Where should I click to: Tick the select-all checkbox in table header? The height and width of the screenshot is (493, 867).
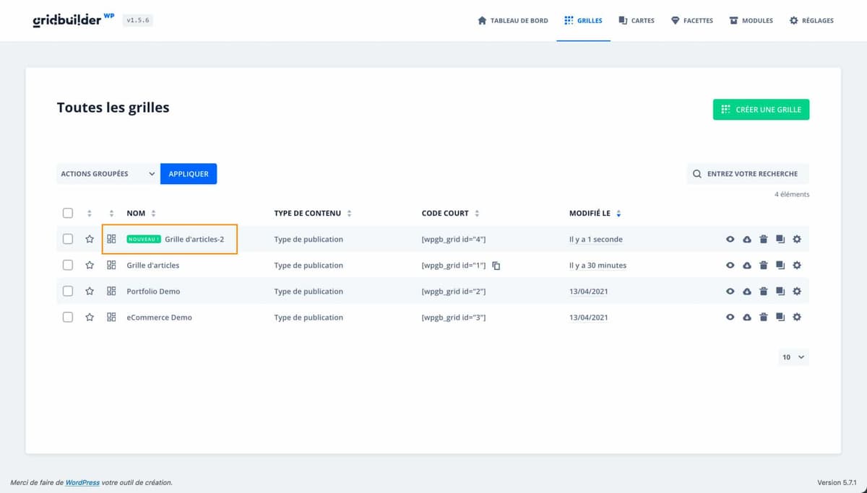(x=68, y=213)
